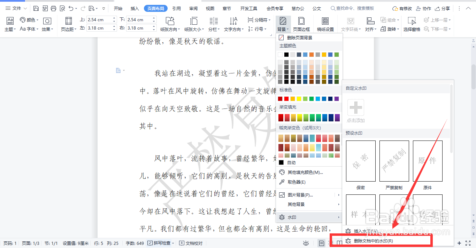This screenshot has width=476, height=248.
Task: Open 图片背景(P) menu item
Action: click(x=309, y=195)
